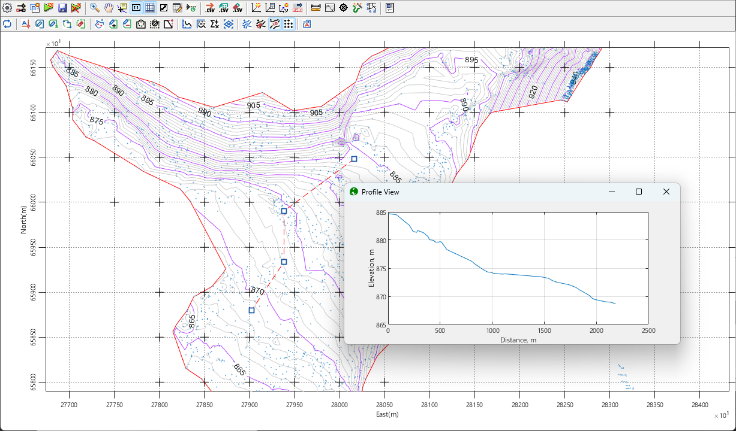Select the zoom magnifier tool
Viewport: 736px width, 431px height.
[x=95, y=8]
